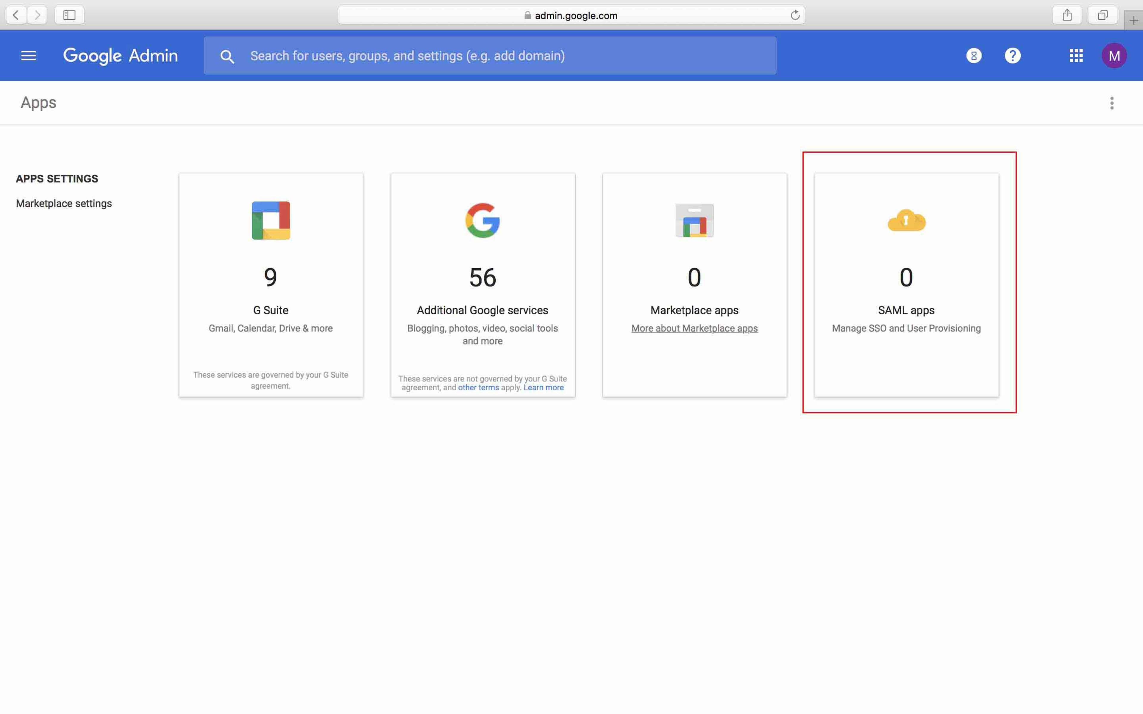Click the SAML apps cloud key icon
Image resolution: width=1143 pixels, height=714 pixels.
click(906, 220)
